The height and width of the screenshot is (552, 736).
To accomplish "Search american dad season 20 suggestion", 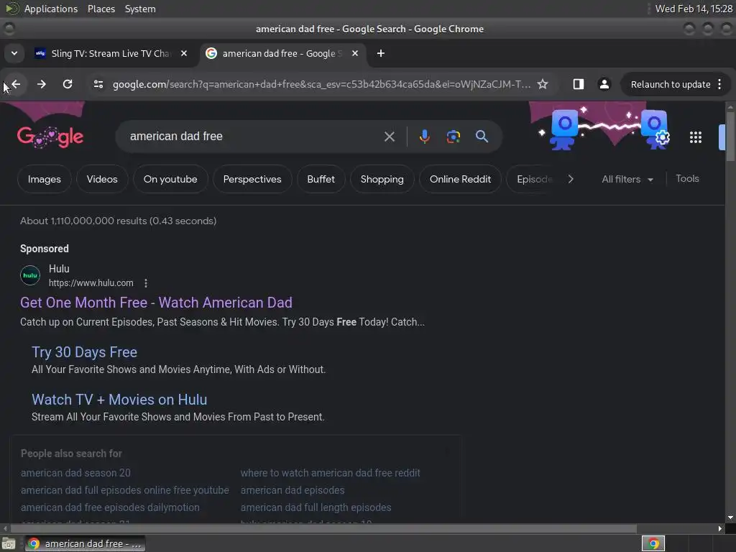I will pyautogui.click(x=75, y=473).
